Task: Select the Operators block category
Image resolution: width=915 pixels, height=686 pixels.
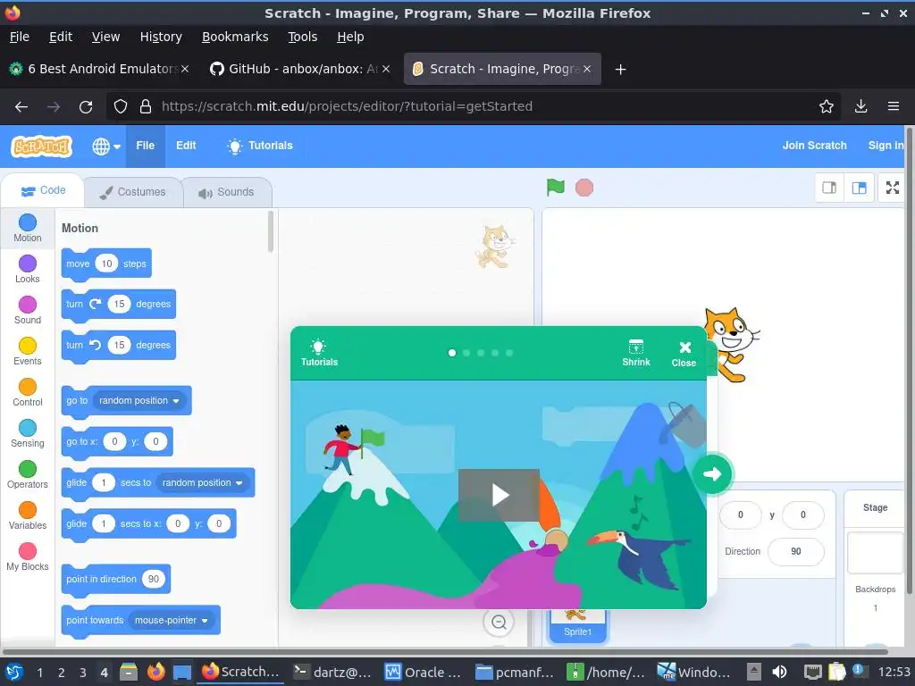Action: tap(28, 475)
